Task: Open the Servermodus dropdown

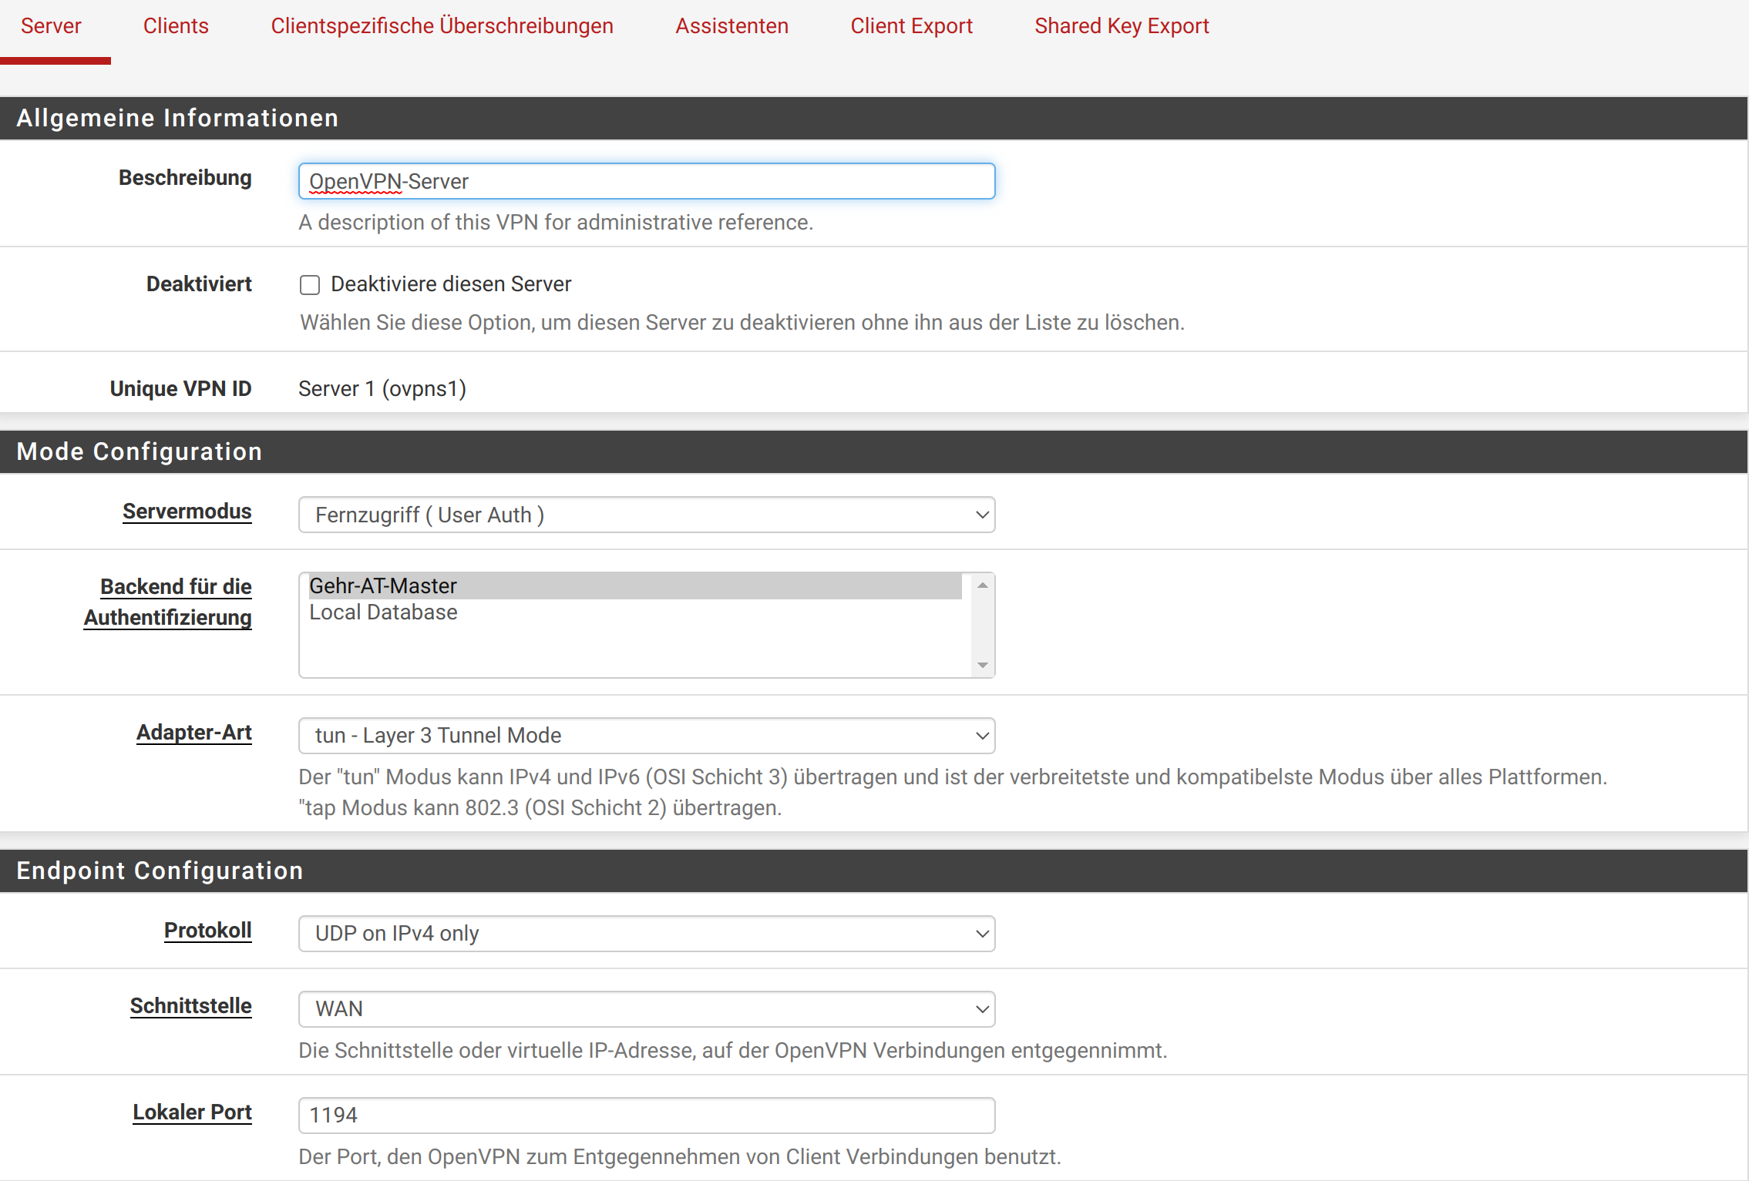Action: (x=646, y=515)
